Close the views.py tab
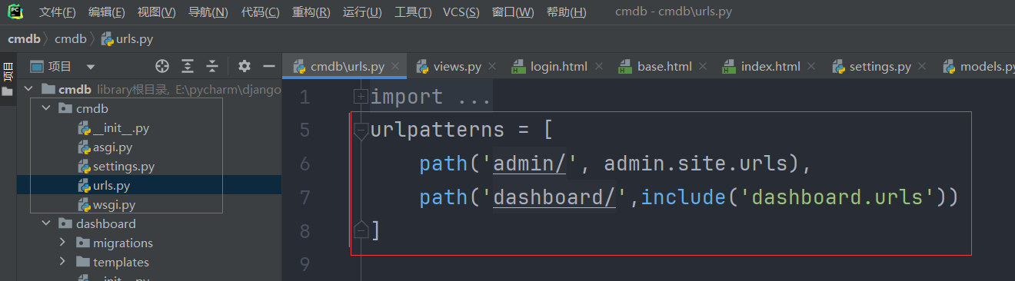Viewport: 1015px width, 281px height. click(492, 67)
